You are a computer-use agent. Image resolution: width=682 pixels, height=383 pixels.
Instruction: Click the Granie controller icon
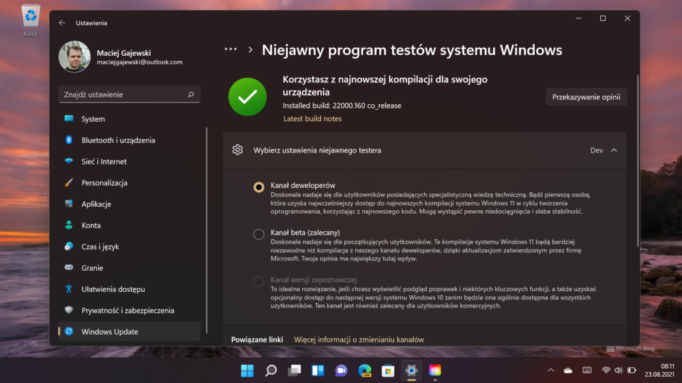69,267
